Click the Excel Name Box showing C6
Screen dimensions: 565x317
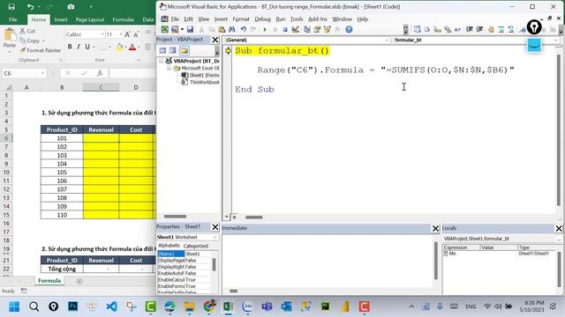(x=24, y=73)
